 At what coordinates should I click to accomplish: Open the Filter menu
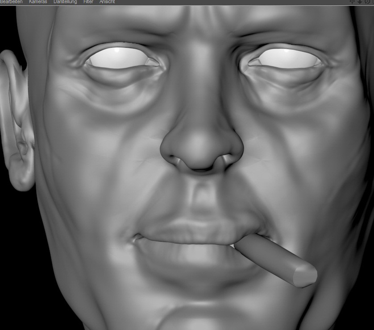point(88,2)
